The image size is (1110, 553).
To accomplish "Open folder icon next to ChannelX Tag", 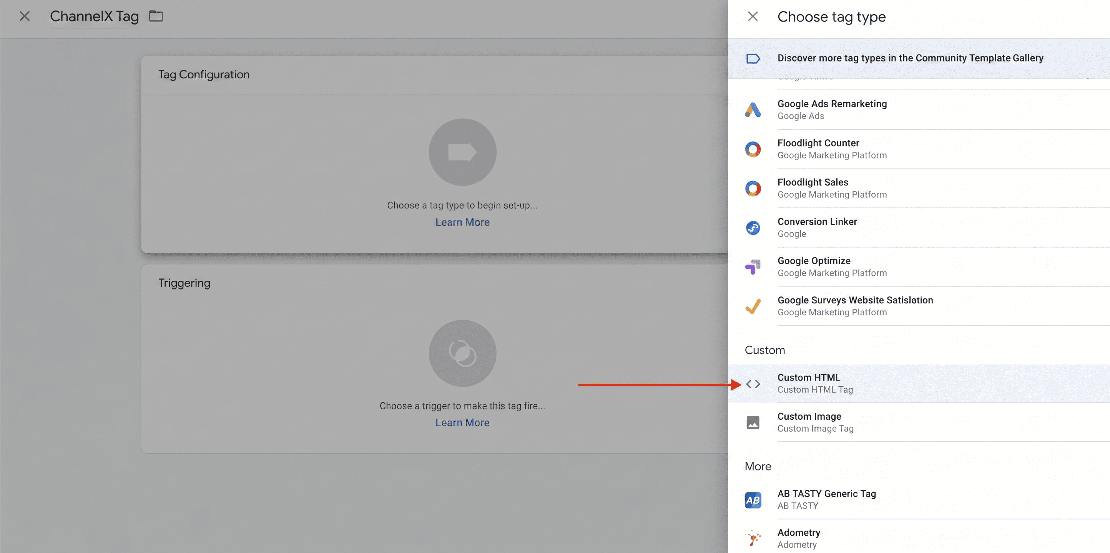I will (x=156, y=17).
